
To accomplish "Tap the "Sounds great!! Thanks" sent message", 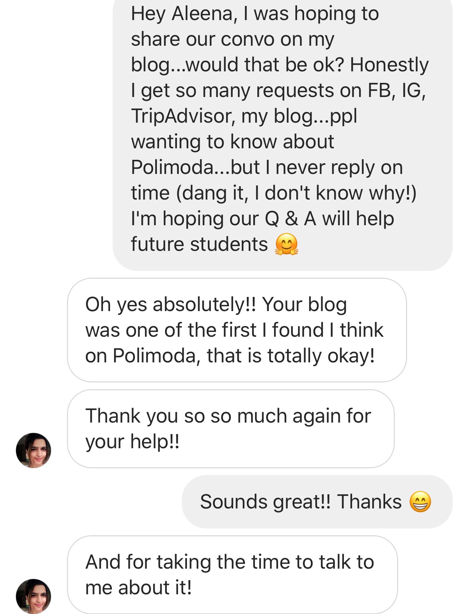I will (x=317, y=502).
